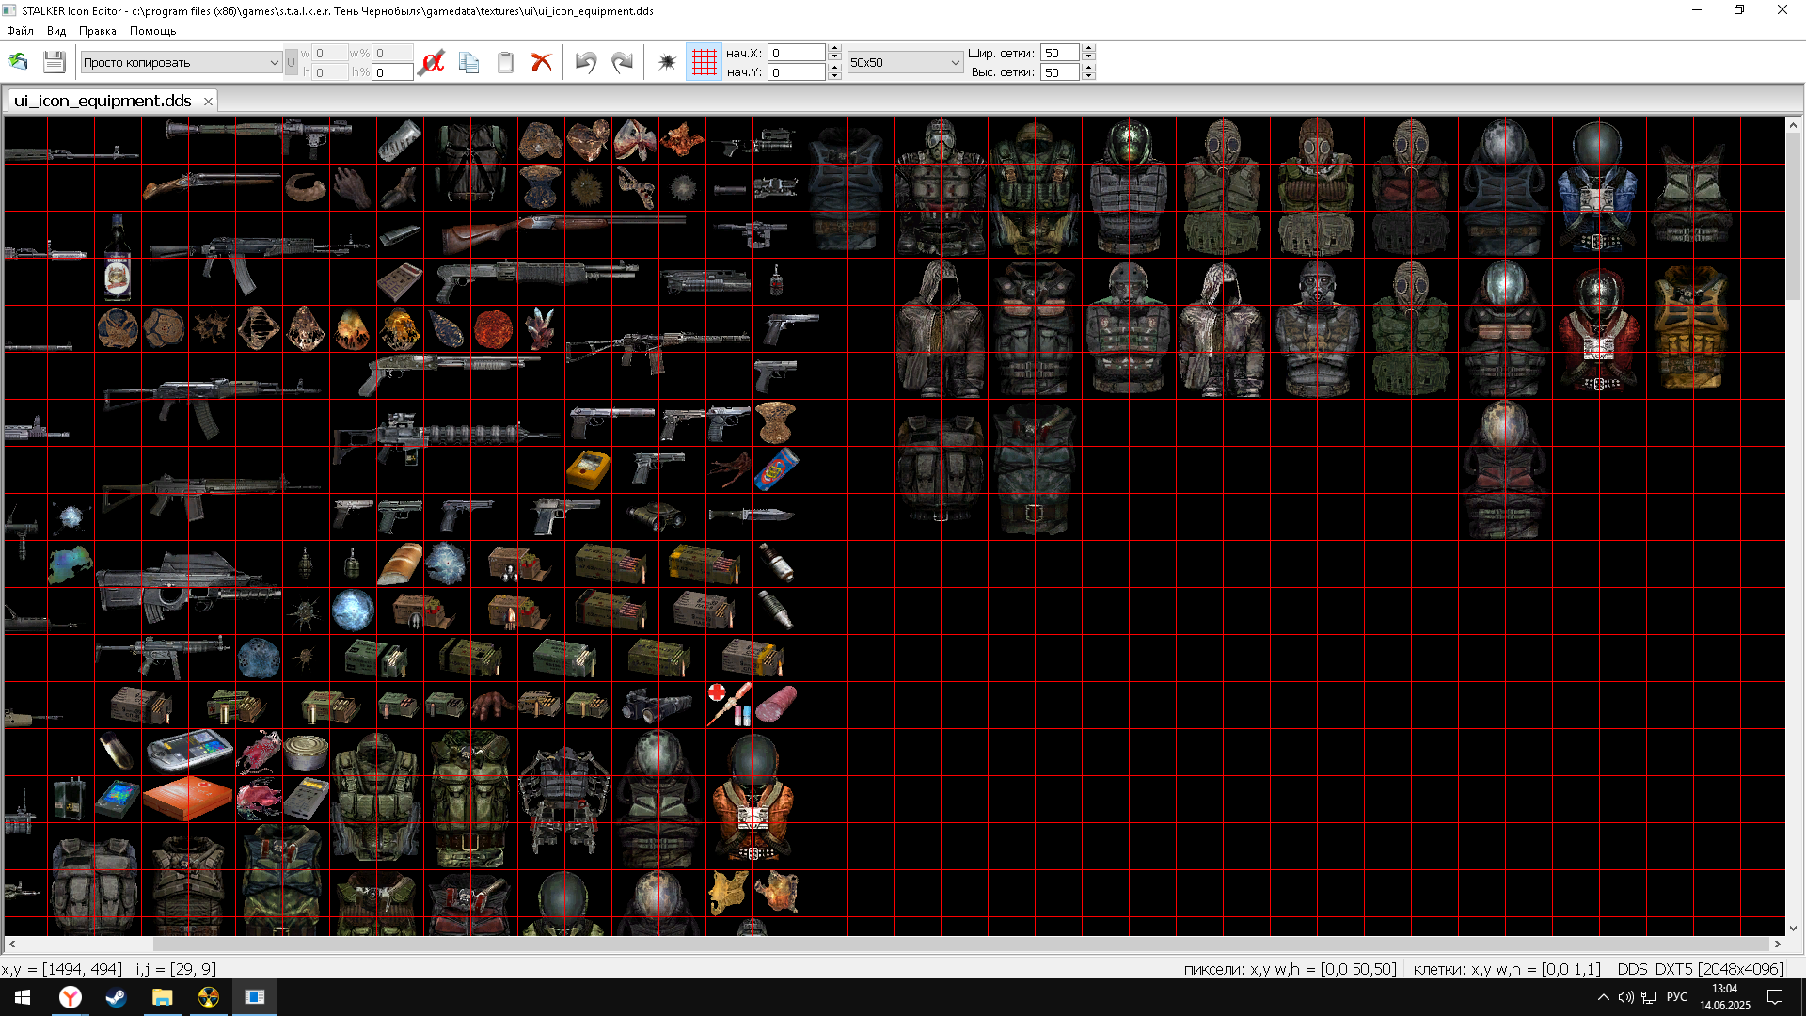Select the glowing blue orb artifact
This screenshot has height=1016, width=1806.
(353, 611)
